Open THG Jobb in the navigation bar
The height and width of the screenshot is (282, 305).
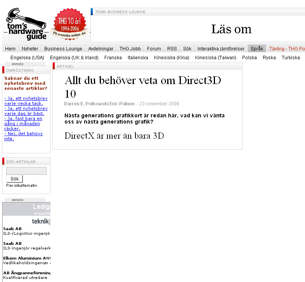tap(130, 48)
